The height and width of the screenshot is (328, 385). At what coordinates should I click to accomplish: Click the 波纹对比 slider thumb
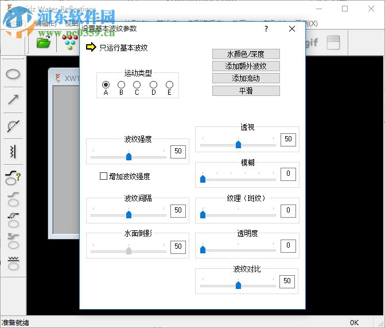tap(238, 285)
